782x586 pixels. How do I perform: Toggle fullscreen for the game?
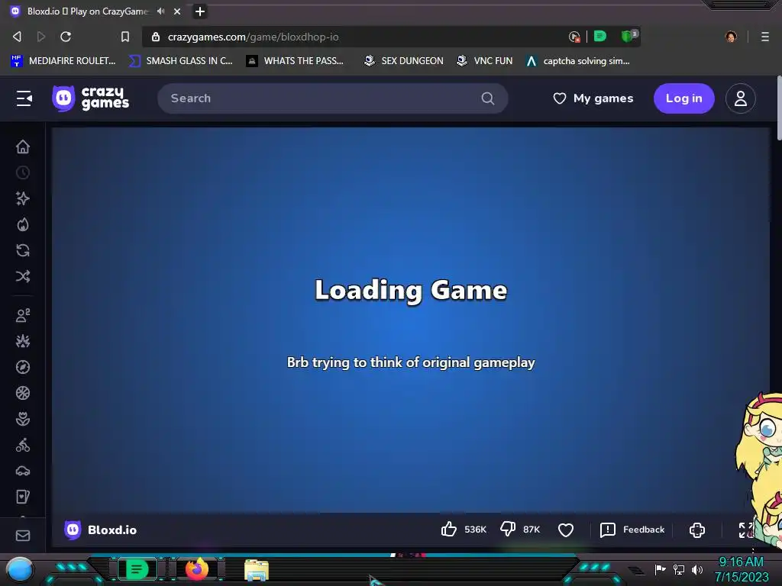coord(745,530)
